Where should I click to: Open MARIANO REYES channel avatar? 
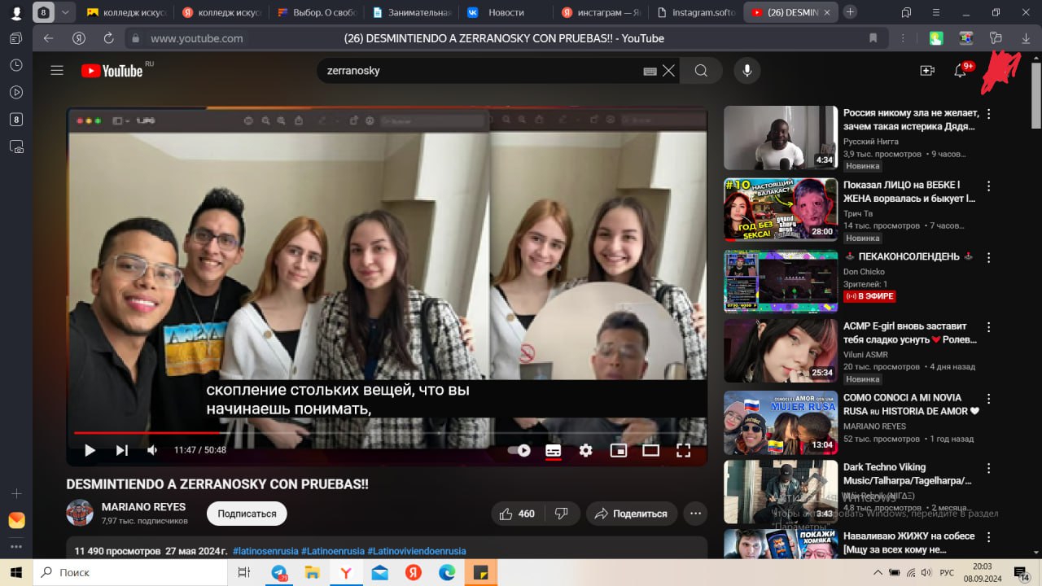point(80,513)
